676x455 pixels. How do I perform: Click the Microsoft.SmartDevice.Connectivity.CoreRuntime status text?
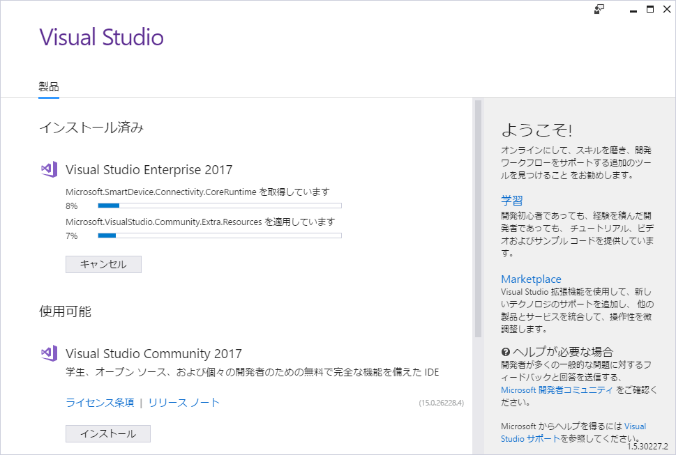198,192
